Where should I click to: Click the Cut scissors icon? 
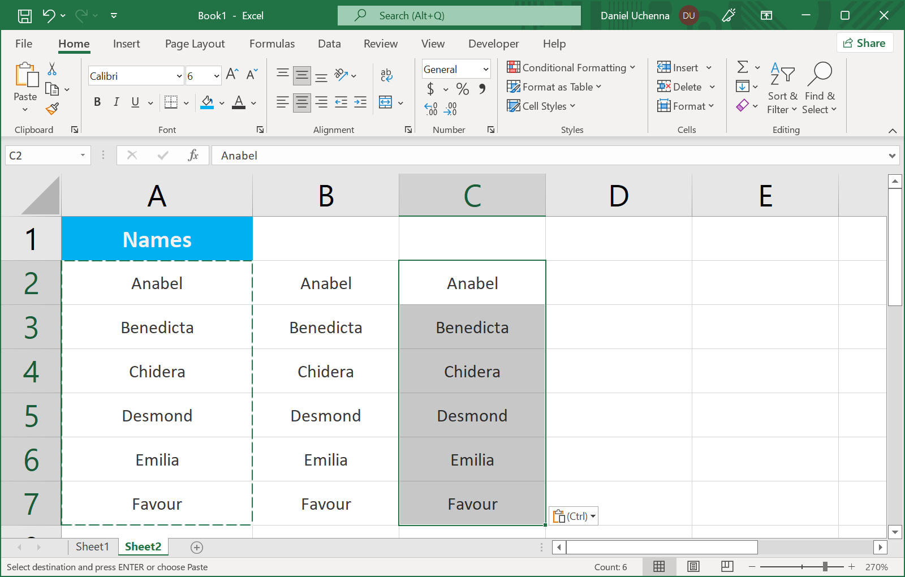tap(52, 69)
